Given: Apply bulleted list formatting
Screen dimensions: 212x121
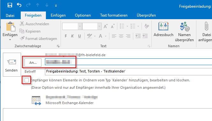Looking at the screenshot, I should point(122,26).
